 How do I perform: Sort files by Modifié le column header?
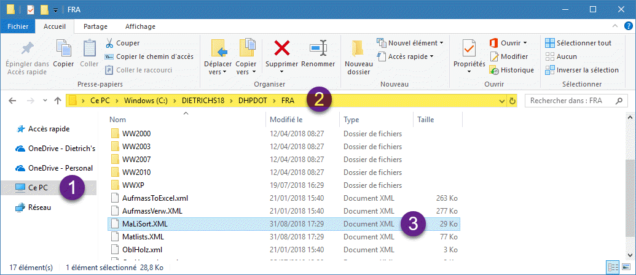coord(286,119)
